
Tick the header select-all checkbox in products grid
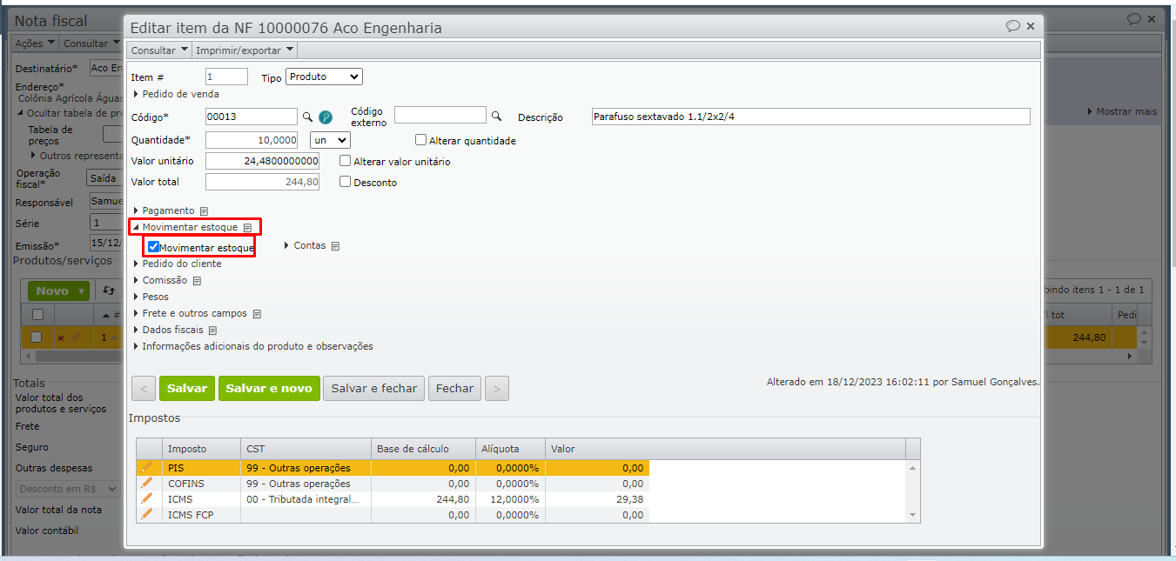37,315
